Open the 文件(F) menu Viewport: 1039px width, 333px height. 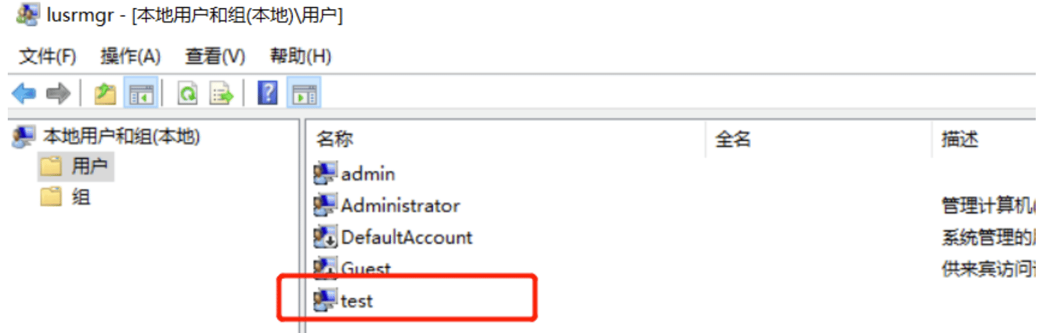click(47, 56)
